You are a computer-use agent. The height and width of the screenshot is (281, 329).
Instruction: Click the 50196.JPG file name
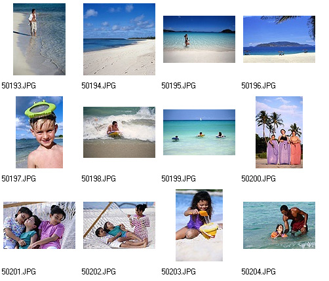(258, 86)
